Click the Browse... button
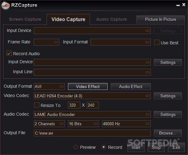188x155 pixels. pyautogui.click(x=168, y=133)
